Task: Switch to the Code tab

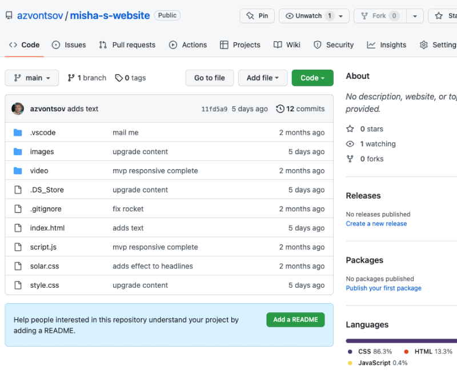Action: tap(24, 45)
